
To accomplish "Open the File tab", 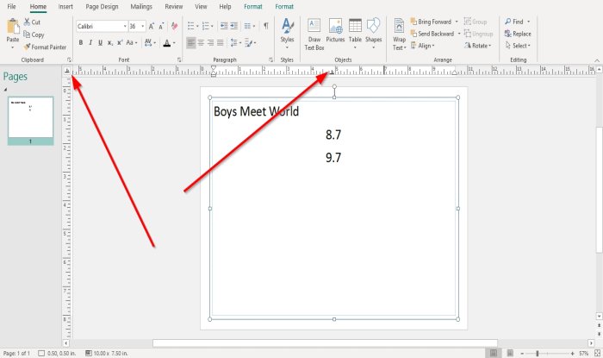I will pos(11,7).
